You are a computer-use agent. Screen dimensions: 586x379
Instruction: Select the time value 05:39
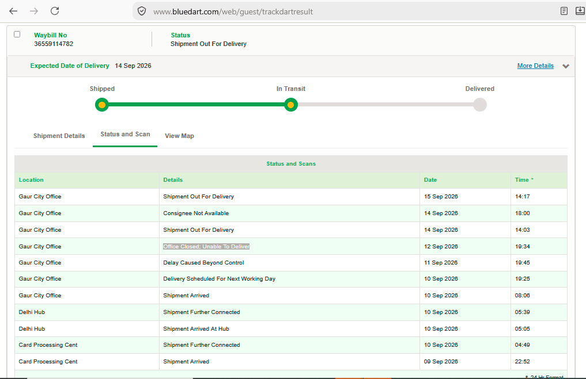tap(523, 312)
